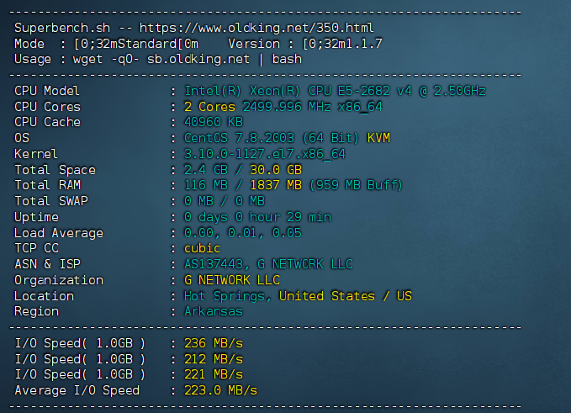Image resolution: width=571 pixels, height=413 pixels.
Task: Select the Hot Springs, United States / US value
Action: coord(298,296)
